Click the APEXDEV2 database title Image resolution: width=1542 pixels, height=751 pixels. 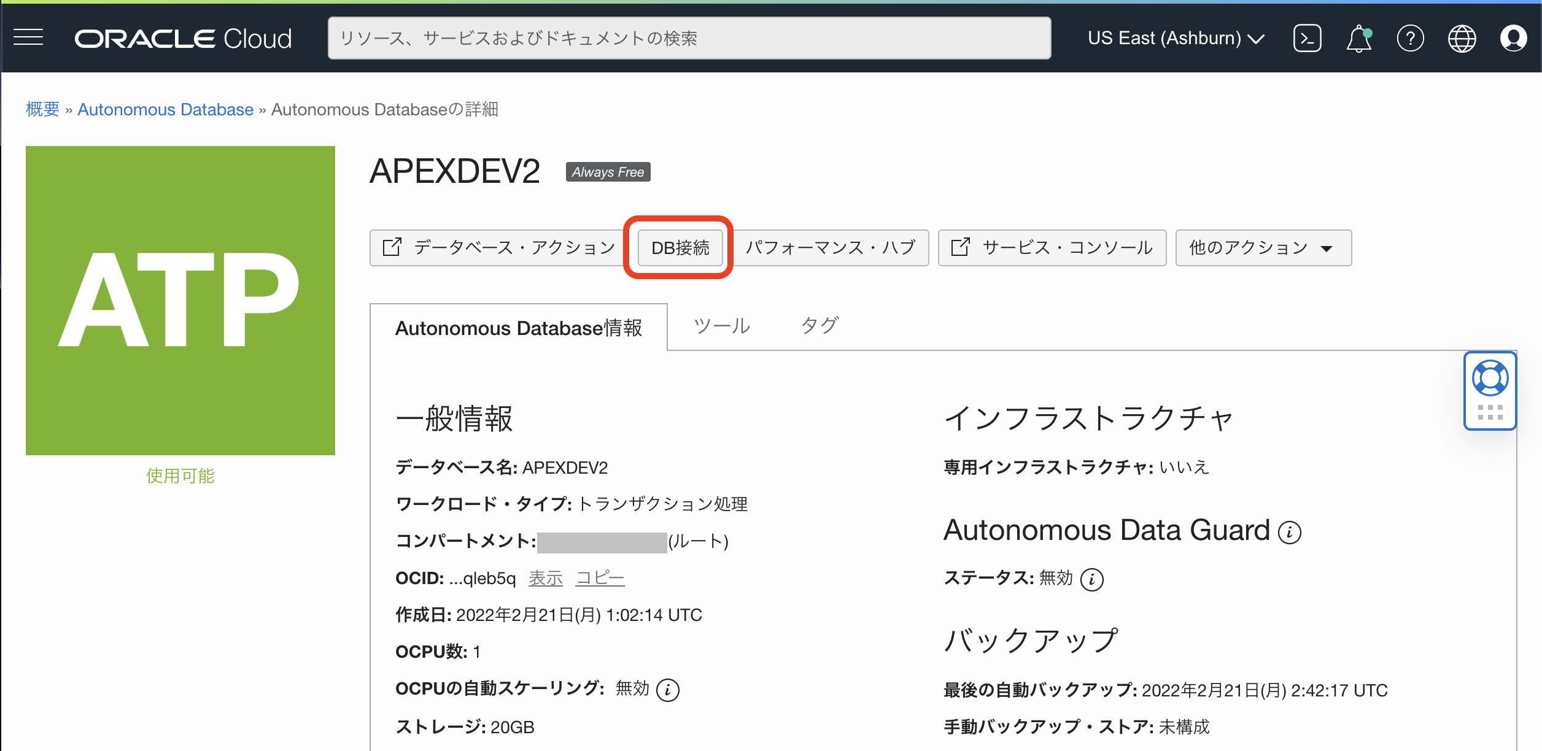point(455,171)
